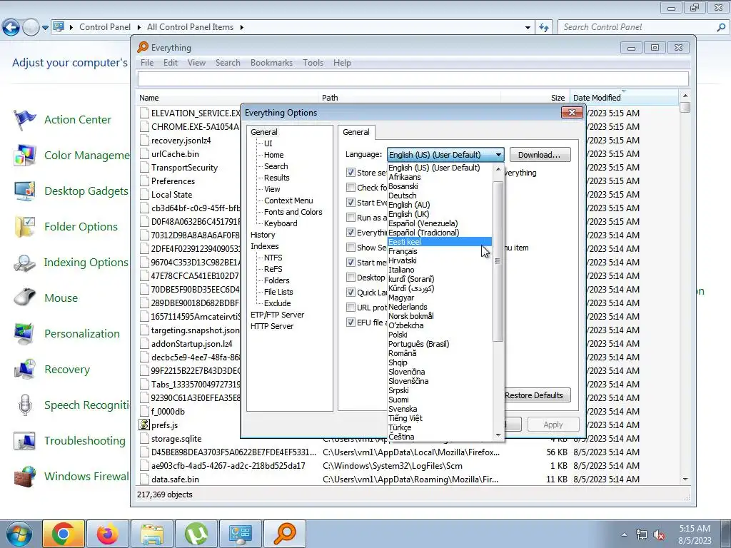The height and width of the screenshot is (548, 731).
Task: Click language list scrollbar down arrow
Action: point(498,435)
